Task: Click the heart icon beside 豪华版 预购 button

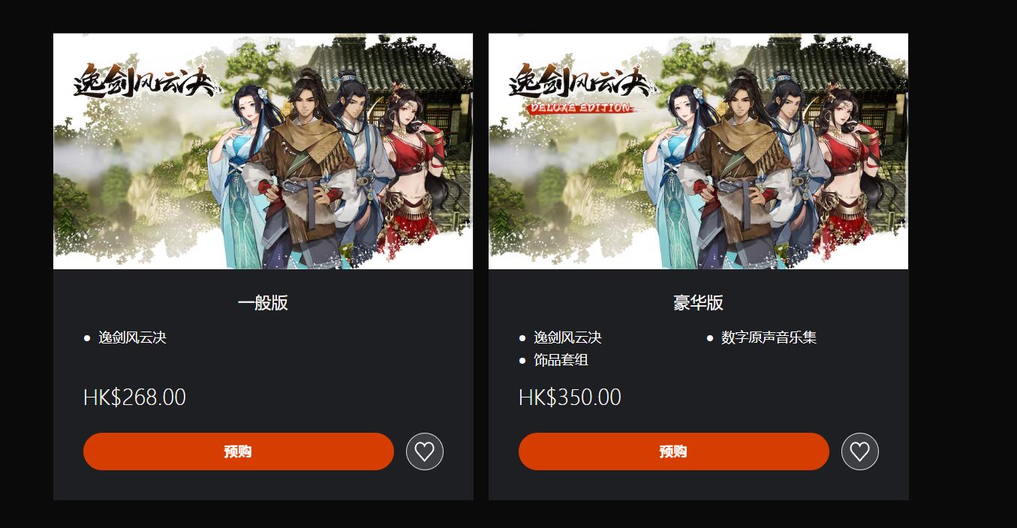Action: [x=860, y=451]
